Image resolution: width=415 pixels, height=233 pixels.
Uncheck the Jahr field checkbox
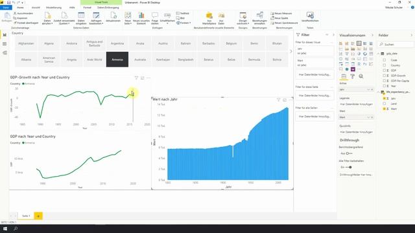coord(384,98)
